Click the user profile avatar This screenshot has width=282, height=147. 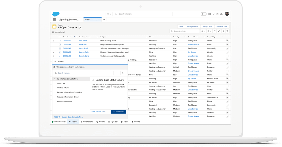click(227, 14)
